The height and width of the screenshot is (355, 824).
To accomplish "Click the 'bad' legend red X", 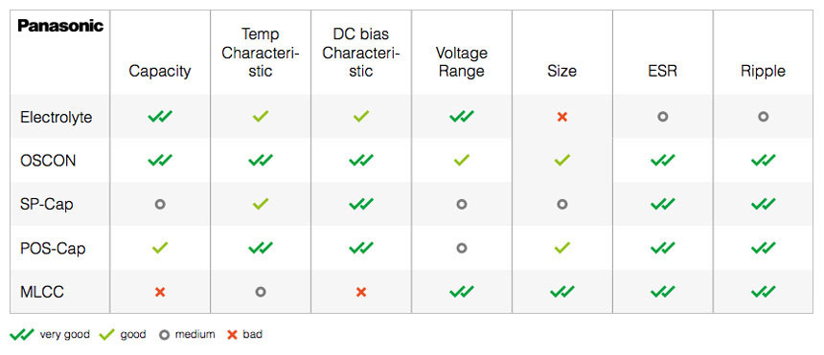I will tap(232, 334).
